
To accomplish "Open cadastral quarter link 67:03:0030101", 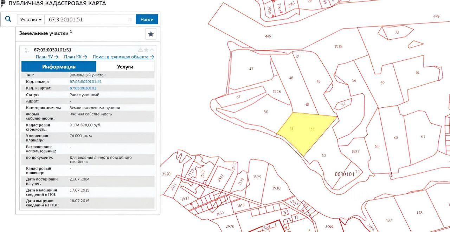I will (83, 88).
